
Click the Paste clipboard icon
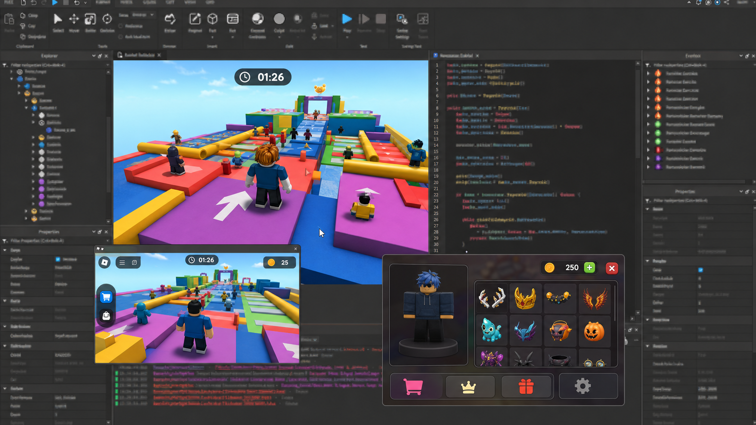tap(9, 19)
